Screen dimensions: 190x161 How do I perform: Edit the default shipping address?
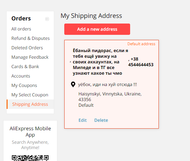coord(83,120)
